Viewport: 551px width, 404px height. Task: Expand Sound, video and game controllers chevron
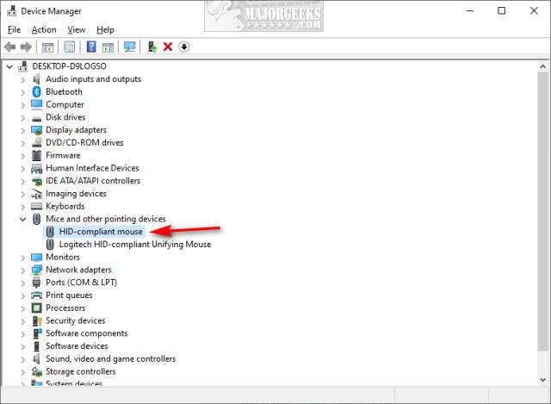pyautogui.click(x=23, y=359)
